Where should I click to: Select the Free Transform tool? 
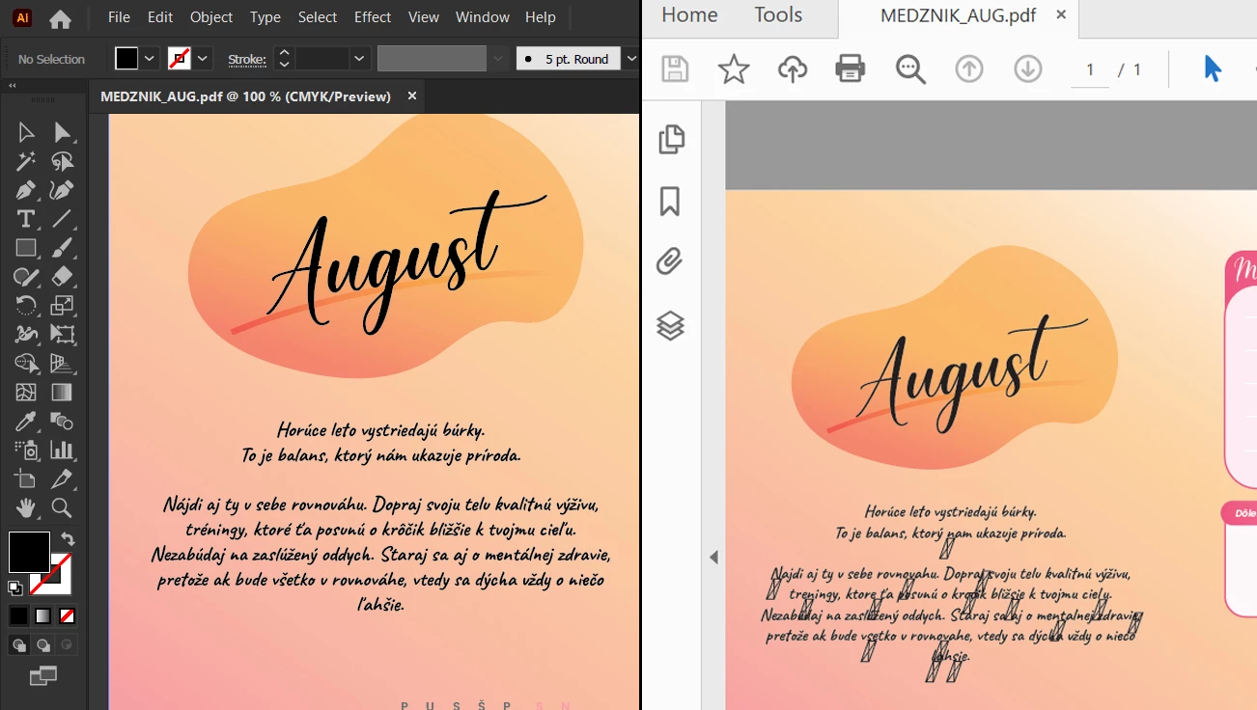pyautogui.click(x=63, y=335)
